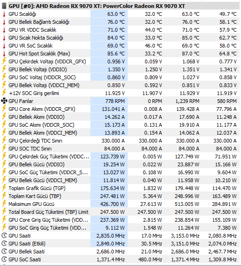
Task: Click lightning icon beside Toplam Grafik Gücü (TGP)
Action: (x=4, y=188)
